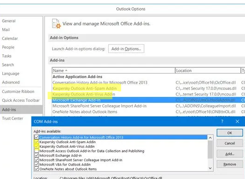Open help in COM Add-ins dialog
The height and width of the screenshot is (179, 245).
pyautogui.click(x=222, y=121)
